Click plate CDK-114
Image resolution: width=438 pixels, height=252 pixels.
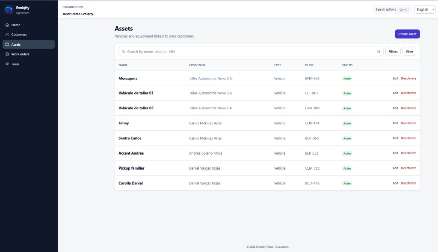312,123
